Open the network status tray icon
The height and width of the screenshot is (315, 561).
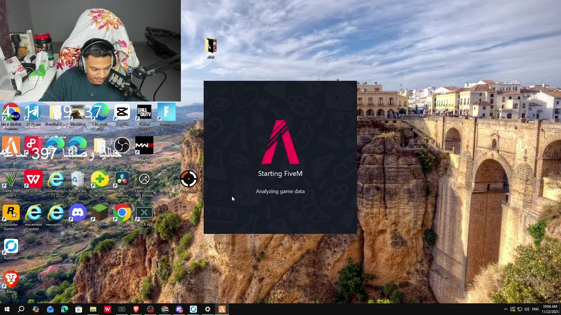point(519,309)
